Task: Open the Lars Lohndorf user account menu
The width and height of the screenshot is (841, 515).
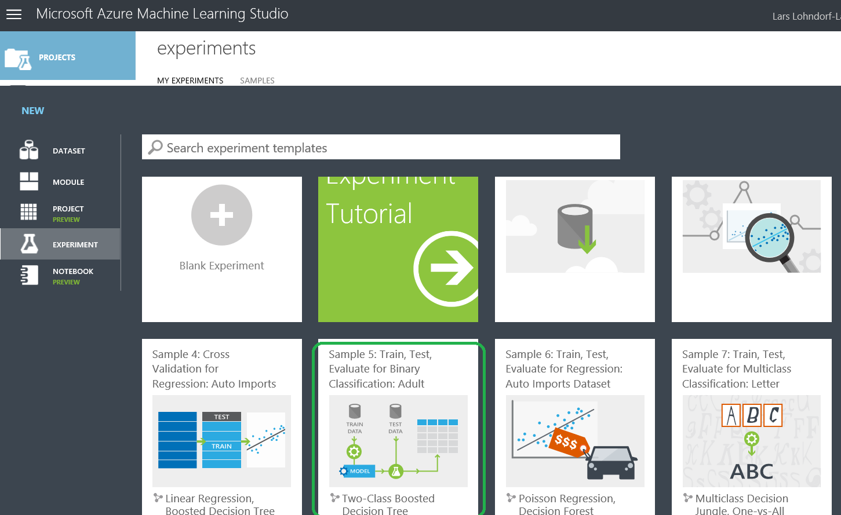Action: tap(806, 16)
